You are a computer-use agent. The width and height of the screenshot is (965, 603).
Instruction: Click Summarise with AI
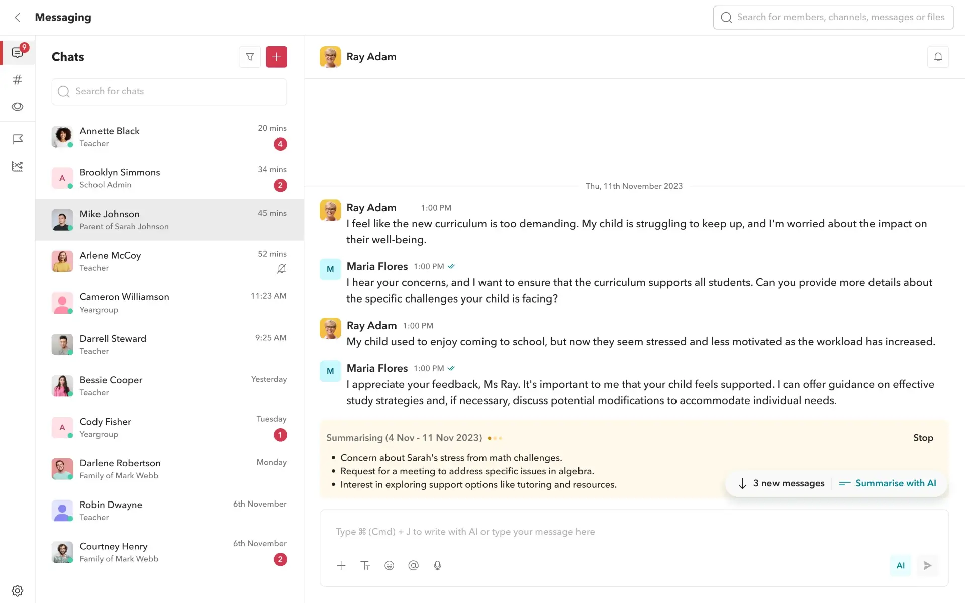(x=888, y=483)
